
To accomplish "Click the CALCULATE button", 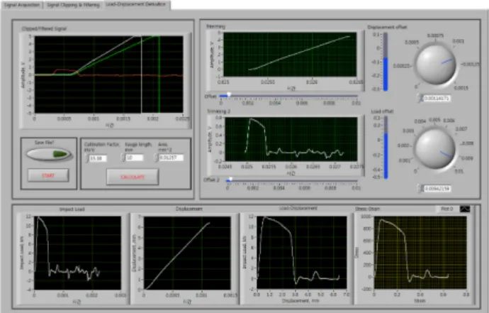I will tap(133, 177).
